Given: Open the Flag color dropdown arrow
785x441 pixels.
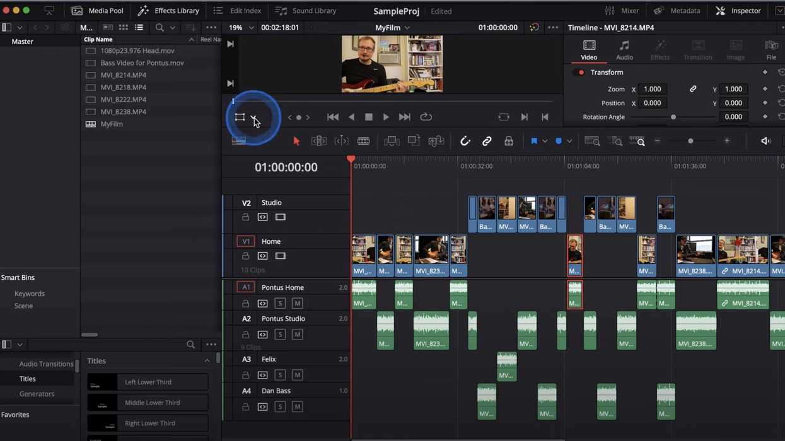Looking at the screenshot, I should point(545,141).
